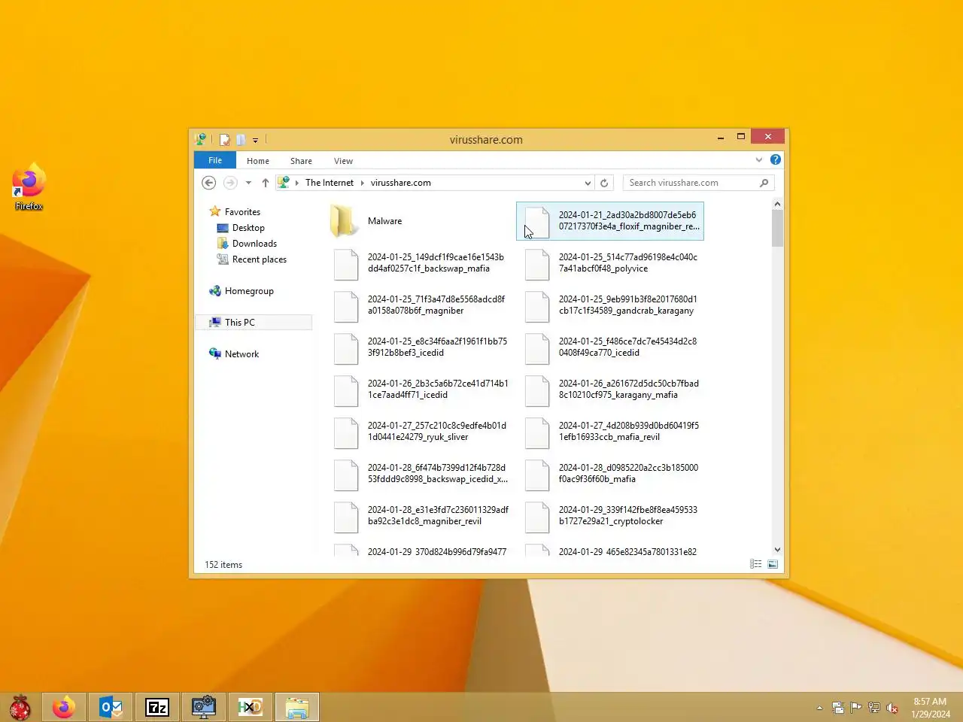Switch to the Home ribbon tab
The image size is (963, 722).
click(258, 161)
